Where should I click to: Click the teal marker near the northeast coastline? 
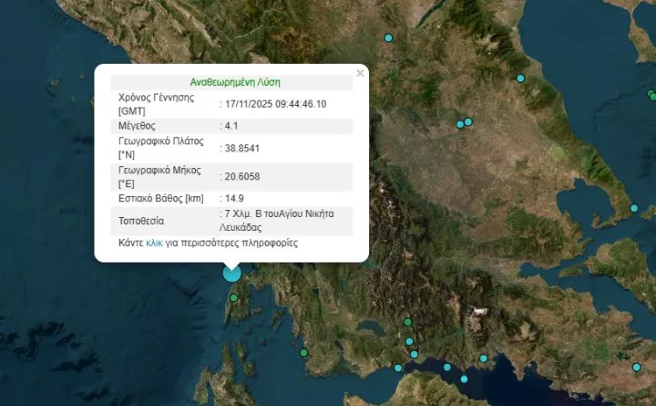[x=521, y=78]
